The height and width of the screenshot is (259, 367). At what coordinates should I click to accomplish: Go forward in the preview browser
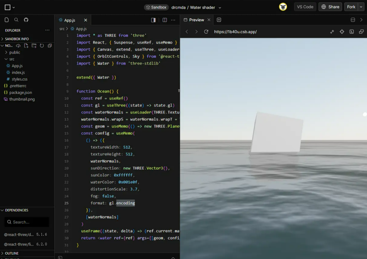point(196,32)
